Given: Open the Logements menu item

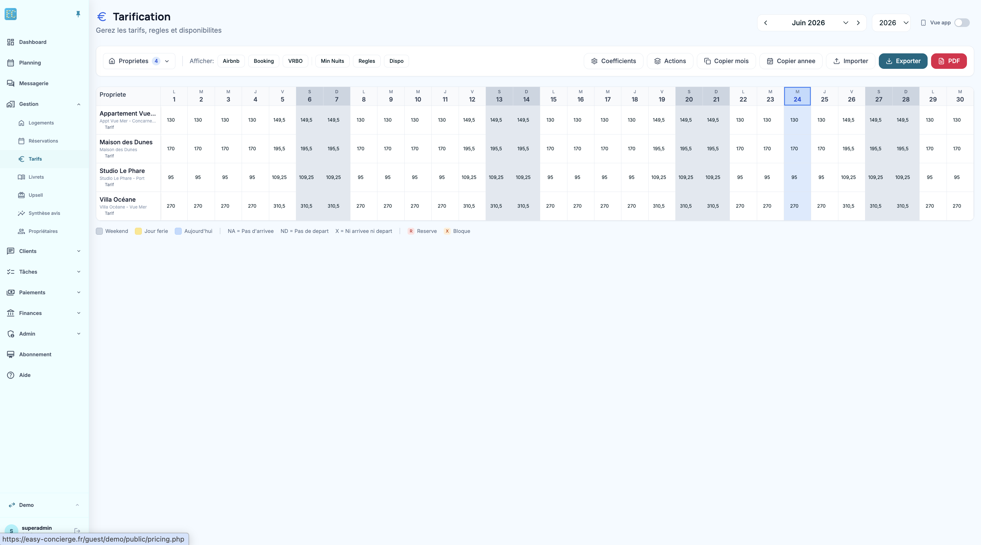Looking at the screenshot, I should click(44, 123).
